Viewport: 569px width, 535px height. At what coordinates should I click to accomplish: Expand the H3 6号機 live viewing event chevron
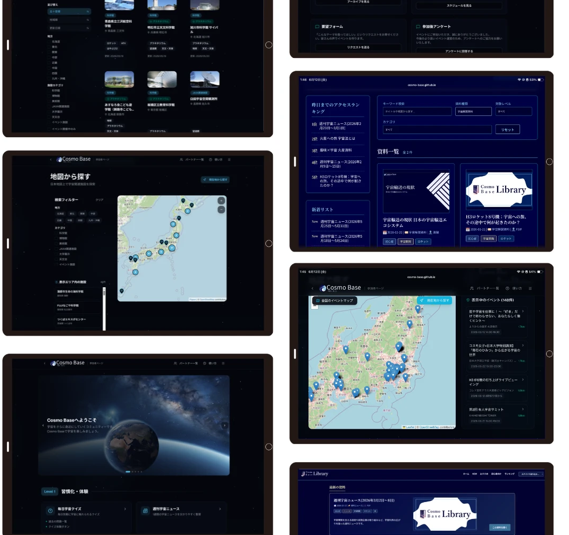coord(523,380)
